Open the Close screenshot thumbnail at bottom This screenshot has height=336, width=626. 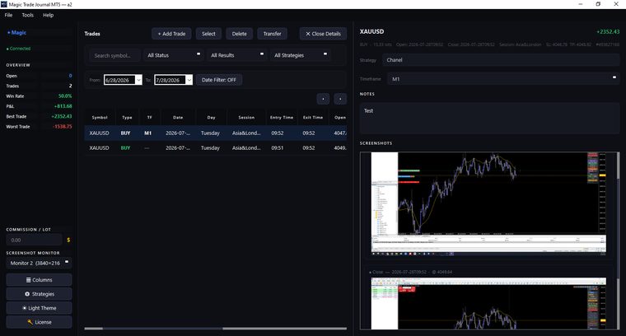pyautogui.click(x=488, y=303)
